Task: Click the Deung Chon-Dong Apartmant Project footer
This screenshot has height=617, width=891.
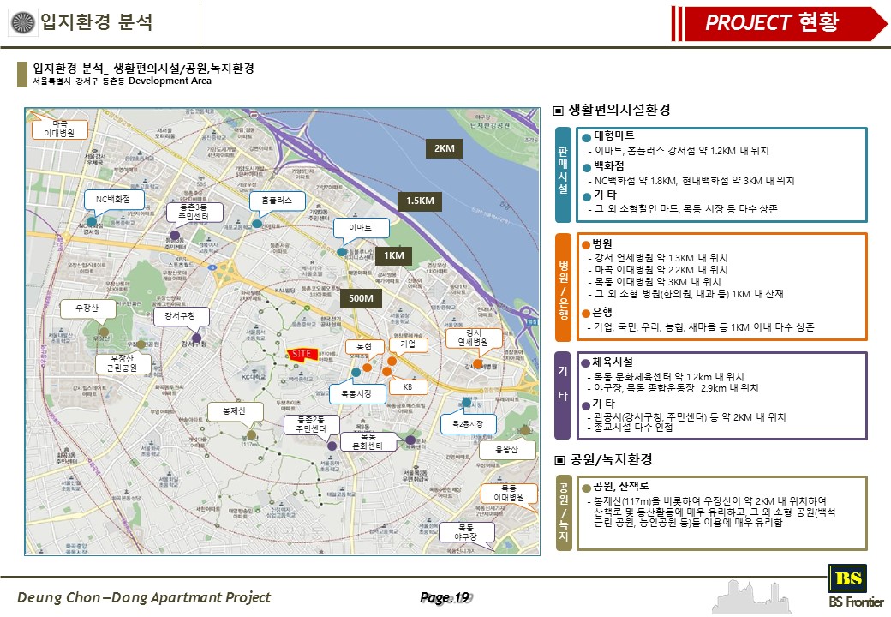Action: click(144, 597)
